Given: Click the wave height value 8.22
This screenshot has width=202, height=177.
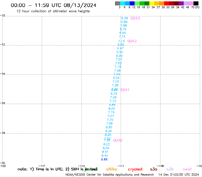Looking at the screenshot, I should tap(106, 144).
